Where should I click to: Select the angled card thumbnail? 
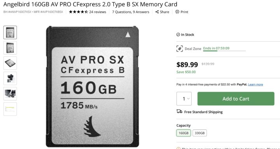pos(10,63)
